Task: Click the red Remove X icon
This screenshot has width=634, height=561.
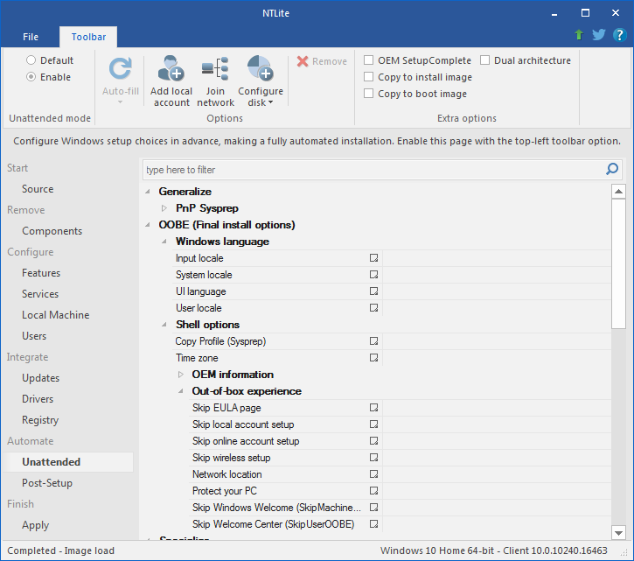Action: [303, 61]
